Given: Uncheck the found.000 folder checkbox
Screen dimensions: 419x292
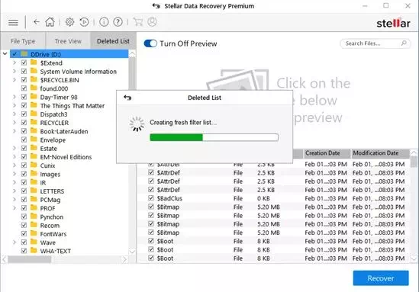Looking at the screenshot, I should (24, 88).
